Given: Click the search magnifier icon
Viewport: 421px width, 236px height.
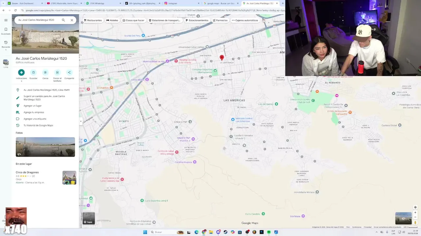Looking at the screenshot, I should coord(63,20).
